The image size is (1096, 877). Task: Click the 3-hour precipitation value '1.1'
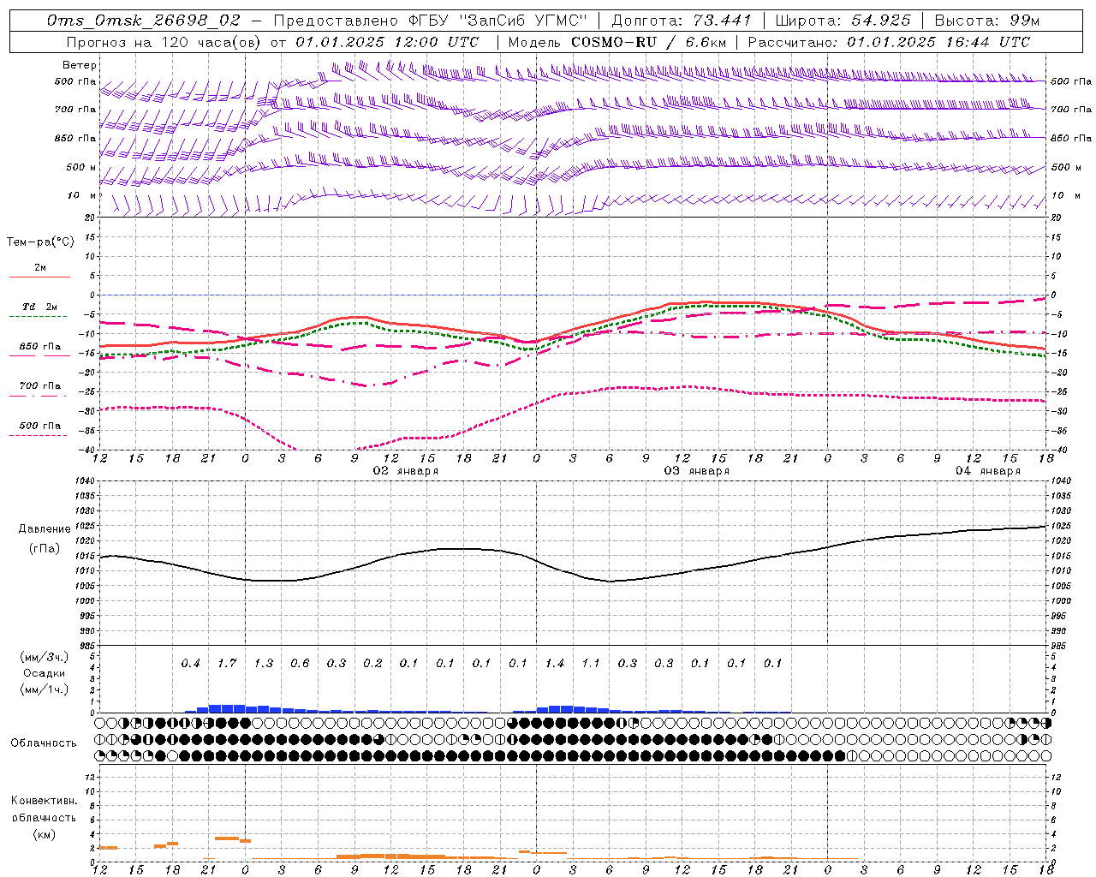[591, 663]
